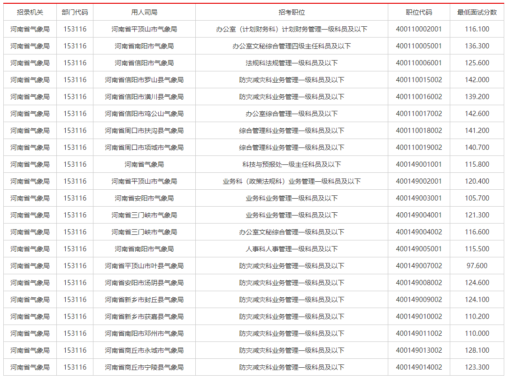Click the score 140.700
Viewport: 508px width, 379px height.
tap(477, 147)
